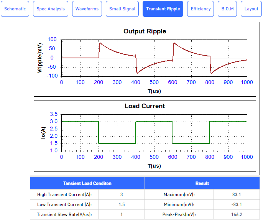Click the Maximum(mV) result value 83.1
Screen dimensions: 263x221
pos(237,194)
